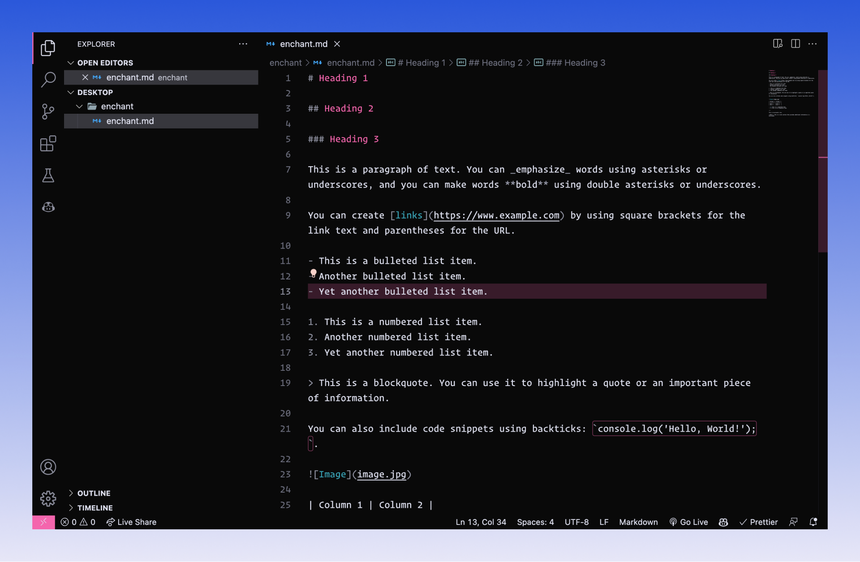Open the Testing flask view

[48, 176]
